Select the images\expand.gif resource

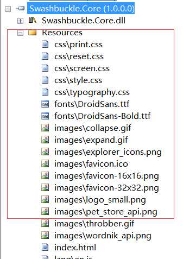point(91,140)
